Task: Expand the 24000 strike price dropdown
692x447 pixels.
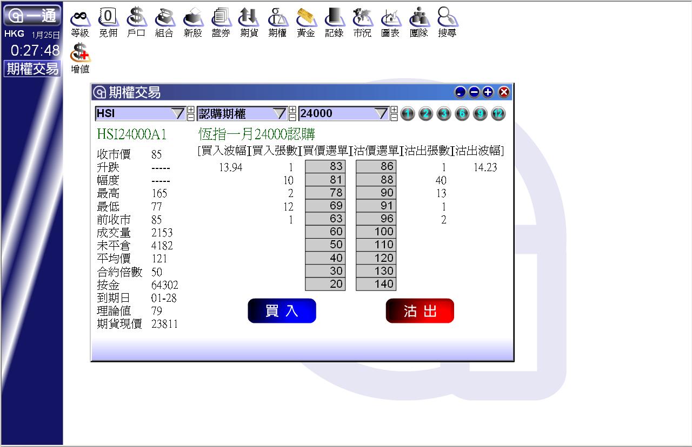Action: coord(381,114)
